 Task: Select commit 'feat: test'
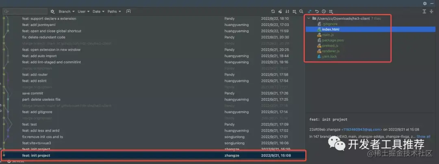tap(29, 124)
